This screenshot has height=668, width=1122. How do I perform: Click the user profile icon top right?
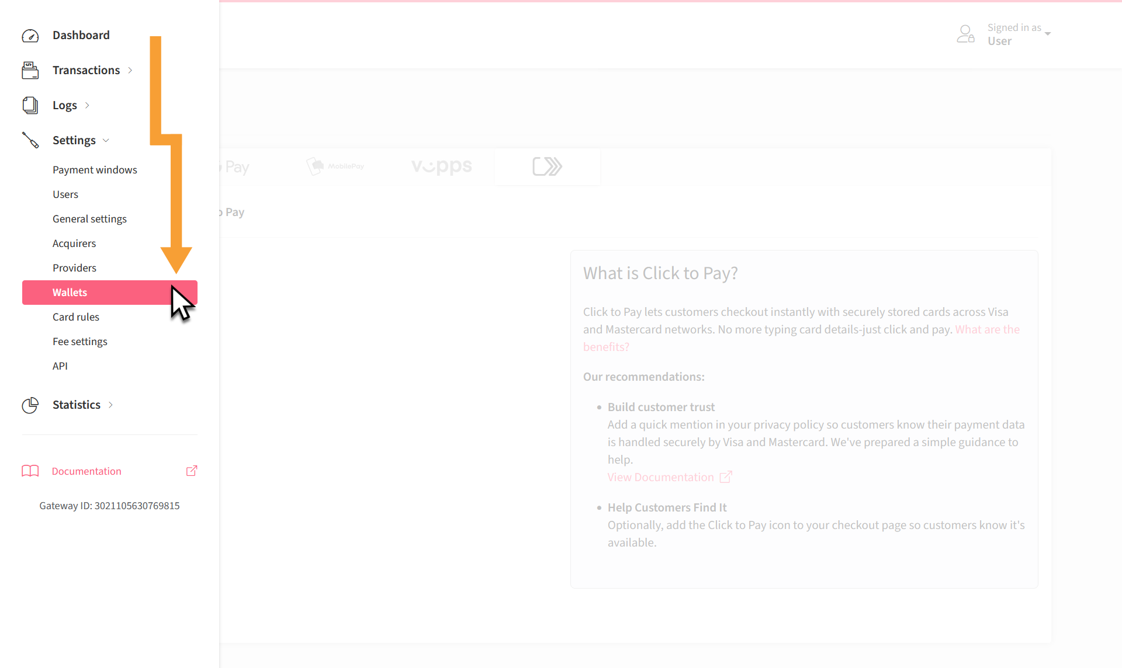[x=965, y=34]
